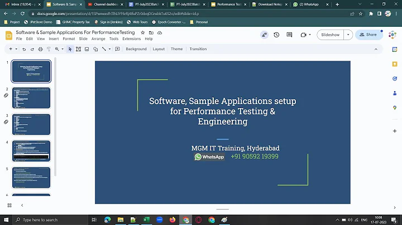Viewport: 402px width, 225px height.
Task: Click the Paint format icon
Action: 49,49
